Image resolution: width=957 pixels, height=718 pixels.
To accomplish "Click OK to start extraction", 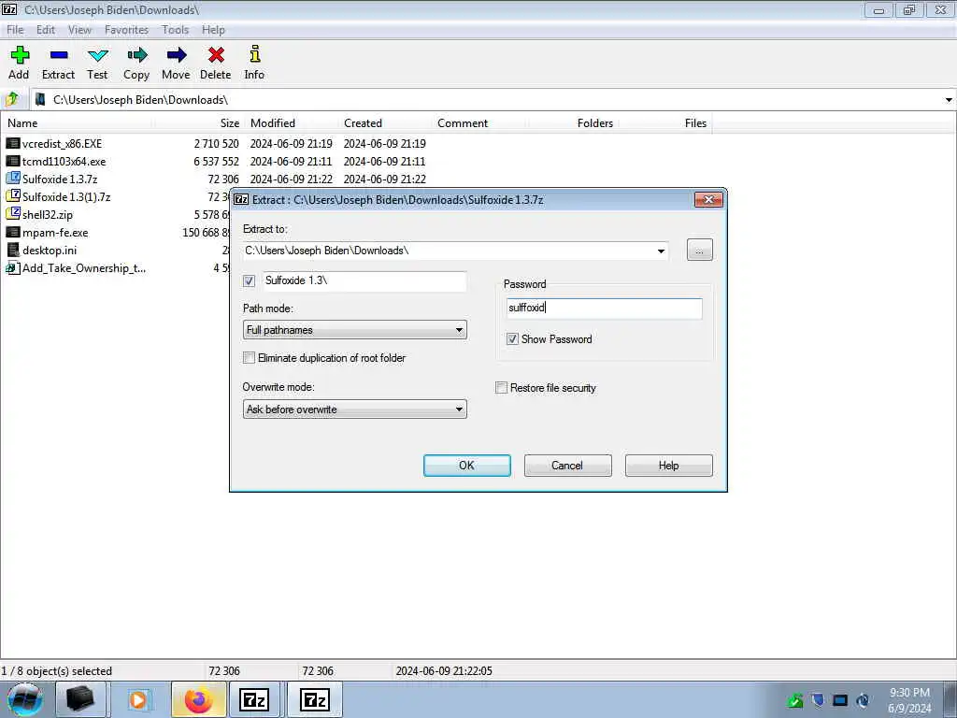I will 467,466.
